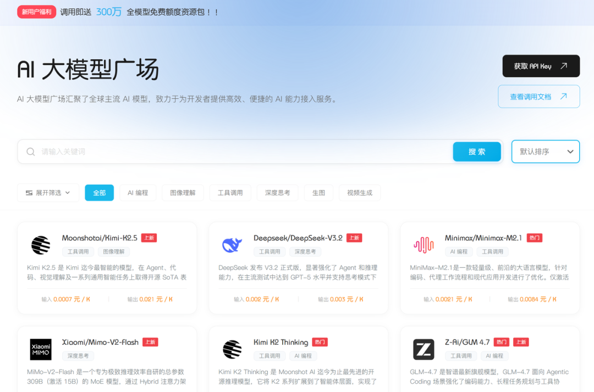Screen dimensions: 594x392
Task: Click the Z-Ai GLM 4.7 logo icon
Action: tap(424, 349)
